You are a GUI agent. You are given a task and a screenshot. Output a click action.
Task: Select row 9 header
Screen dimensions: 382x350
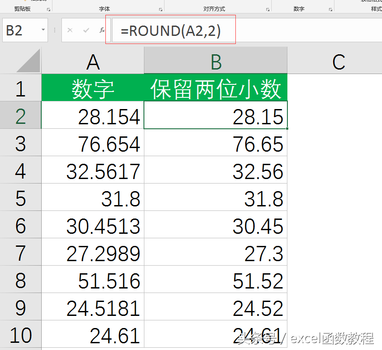[x=21, y=307]
